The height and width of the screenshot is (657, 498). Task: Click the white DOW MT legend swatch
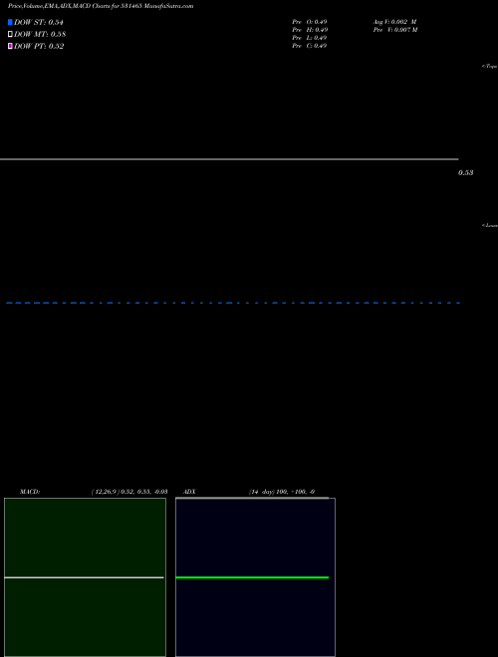tap(10, 34)
